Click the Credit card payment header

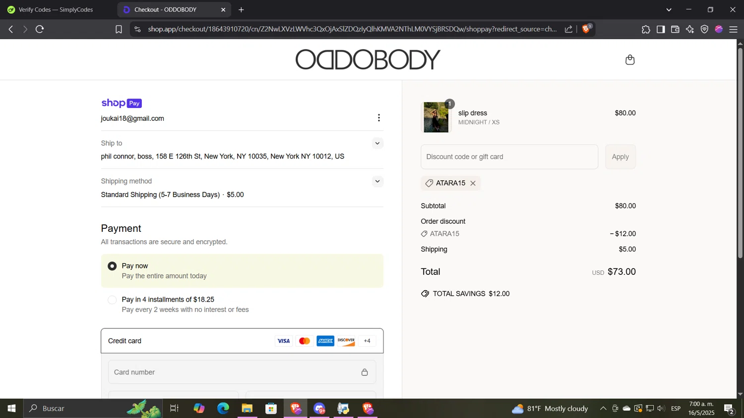click(x=242, y=341)
